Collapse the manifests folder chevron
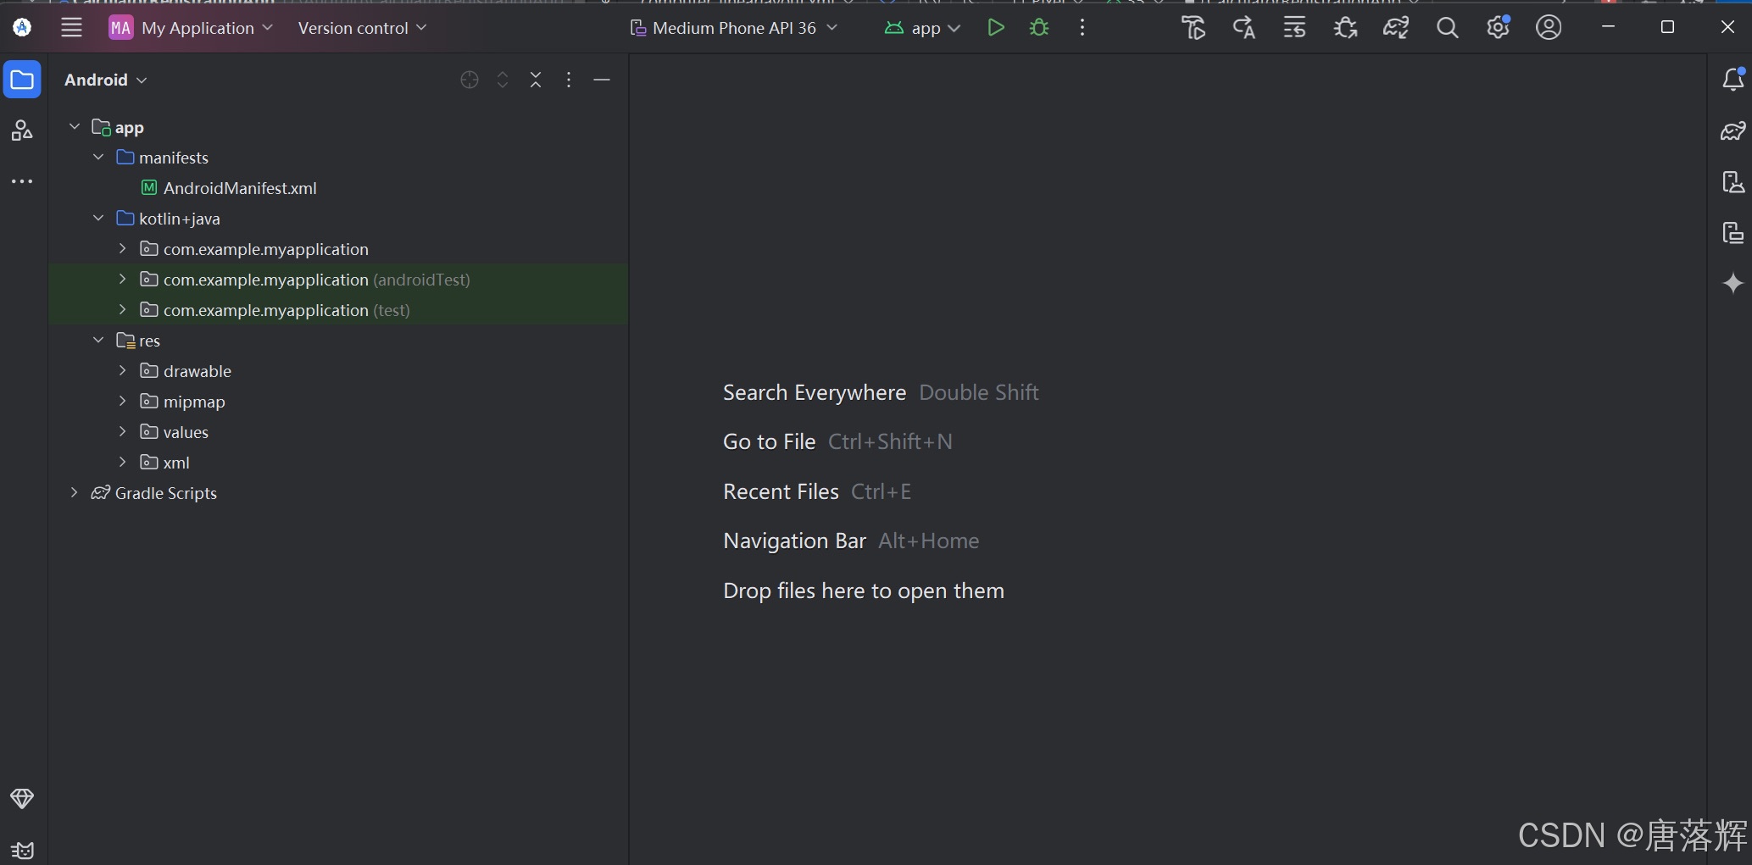This screenshot has width=1752, height=865. pyautogui.click(x=97, y=158)
